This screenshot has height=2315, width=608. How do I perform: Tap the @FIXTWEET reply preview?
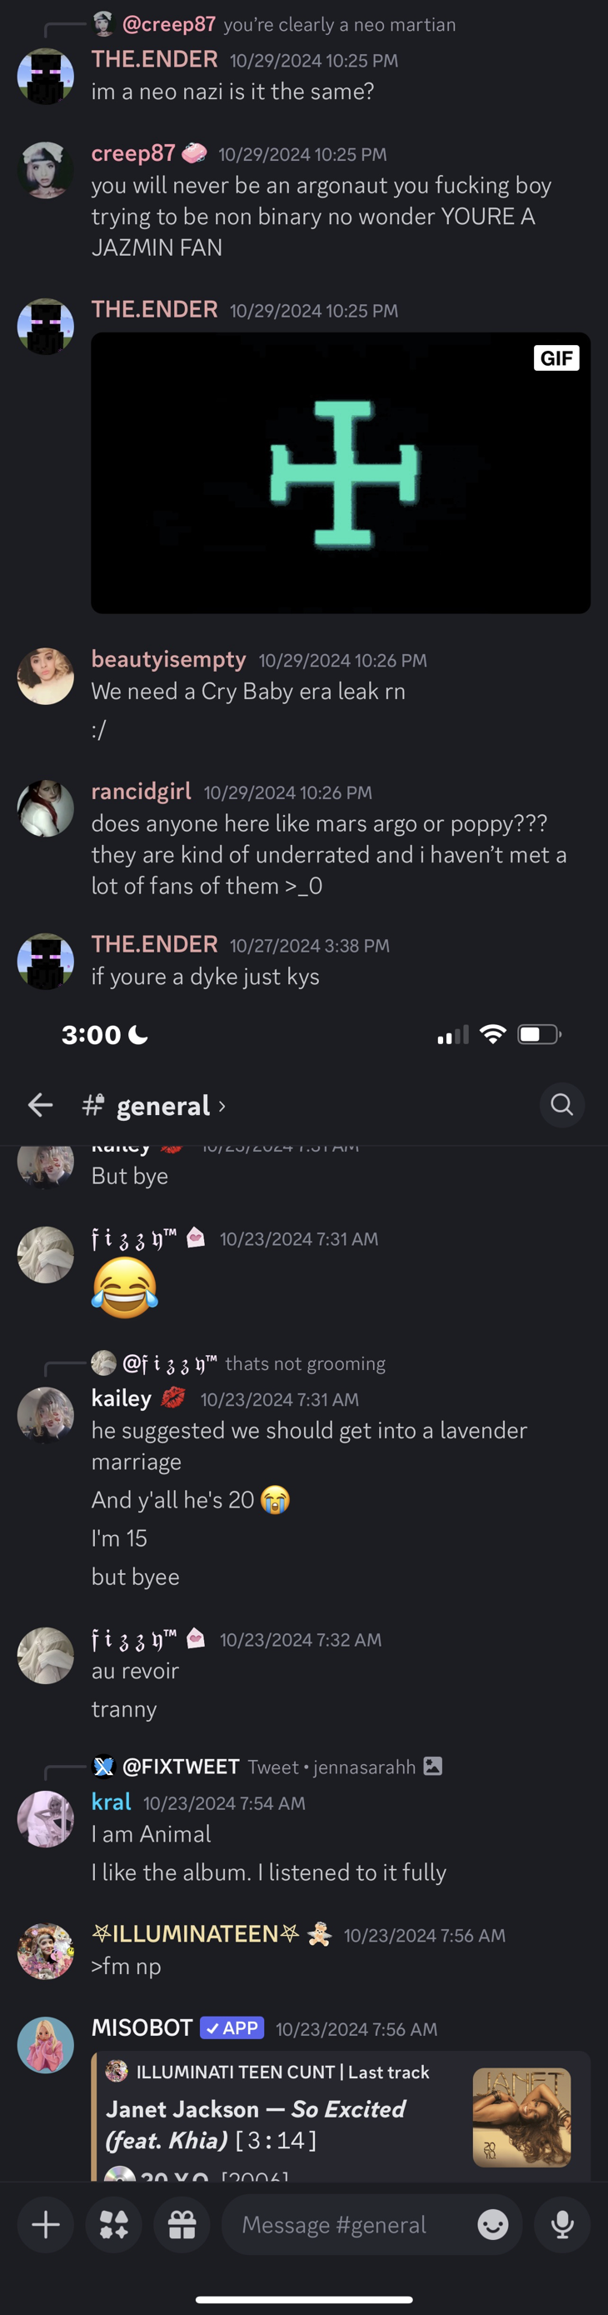[268, 1766]
